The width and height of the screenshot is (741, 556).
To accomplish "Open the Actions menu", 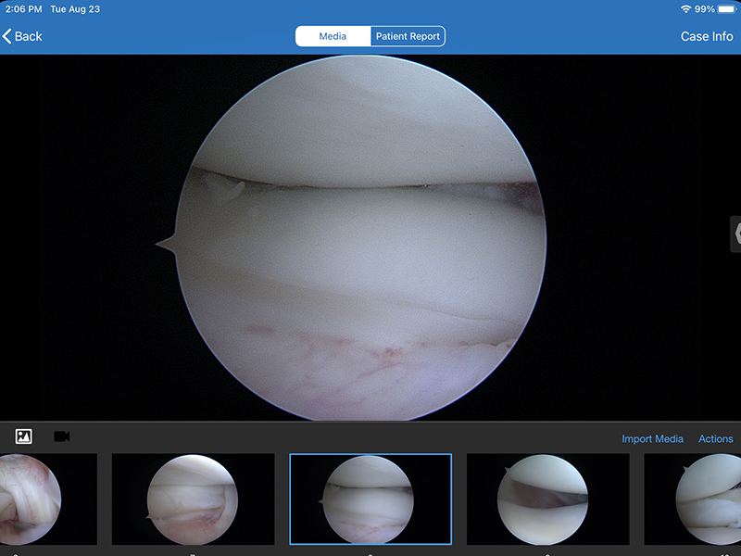I will (x=715, y=438).
